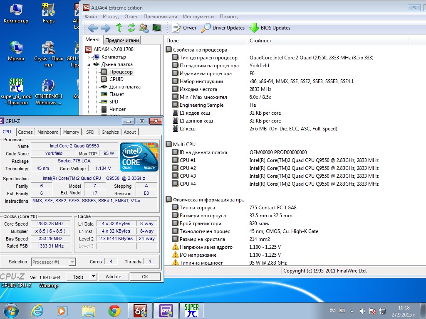Click warning icon beside Типична мощност

click(176, 263)
